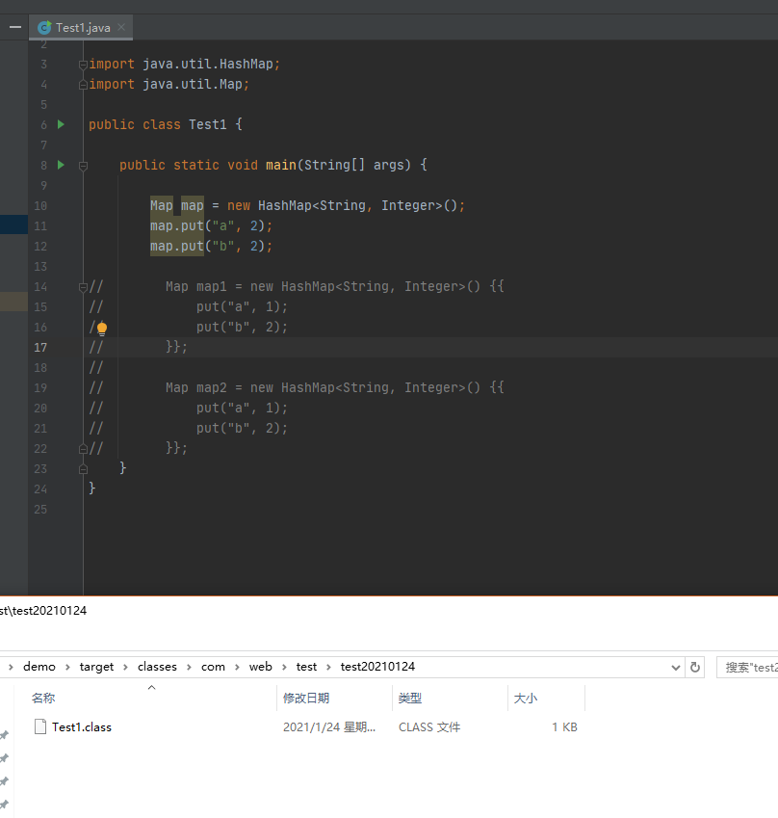Click the minimize dash icon left of tabs
Screen dimensions: 778x818
click(15, 27)
